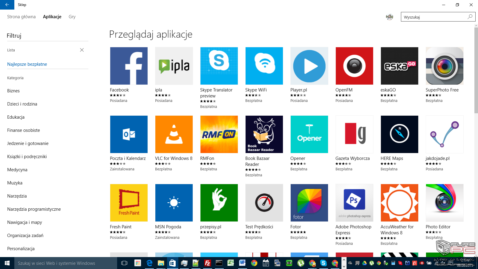Open the jakdojade.pl app tile
The width and height of the screenshot is (478, 269).
[445, 134]
